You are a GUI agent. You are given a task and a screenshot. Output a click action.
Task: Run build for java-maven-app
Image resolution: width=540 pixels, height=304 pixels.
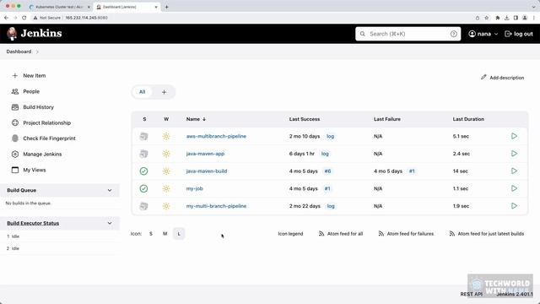(514, 154)
